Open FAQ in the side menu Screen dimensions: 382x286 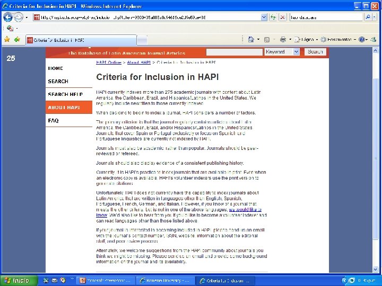click(x=53, y=120)
